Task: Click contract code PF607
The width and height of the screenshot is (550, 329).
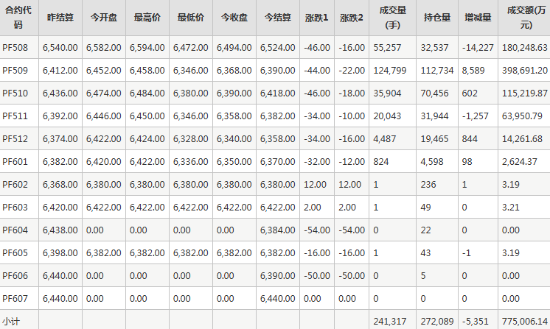Action: 15,299
